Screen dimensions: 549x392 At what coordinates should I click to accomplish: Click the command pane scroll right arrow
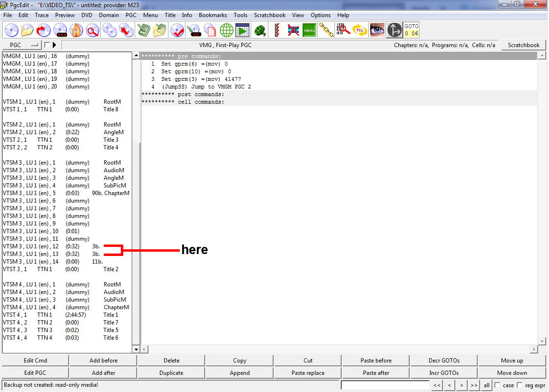pos(534,349)
